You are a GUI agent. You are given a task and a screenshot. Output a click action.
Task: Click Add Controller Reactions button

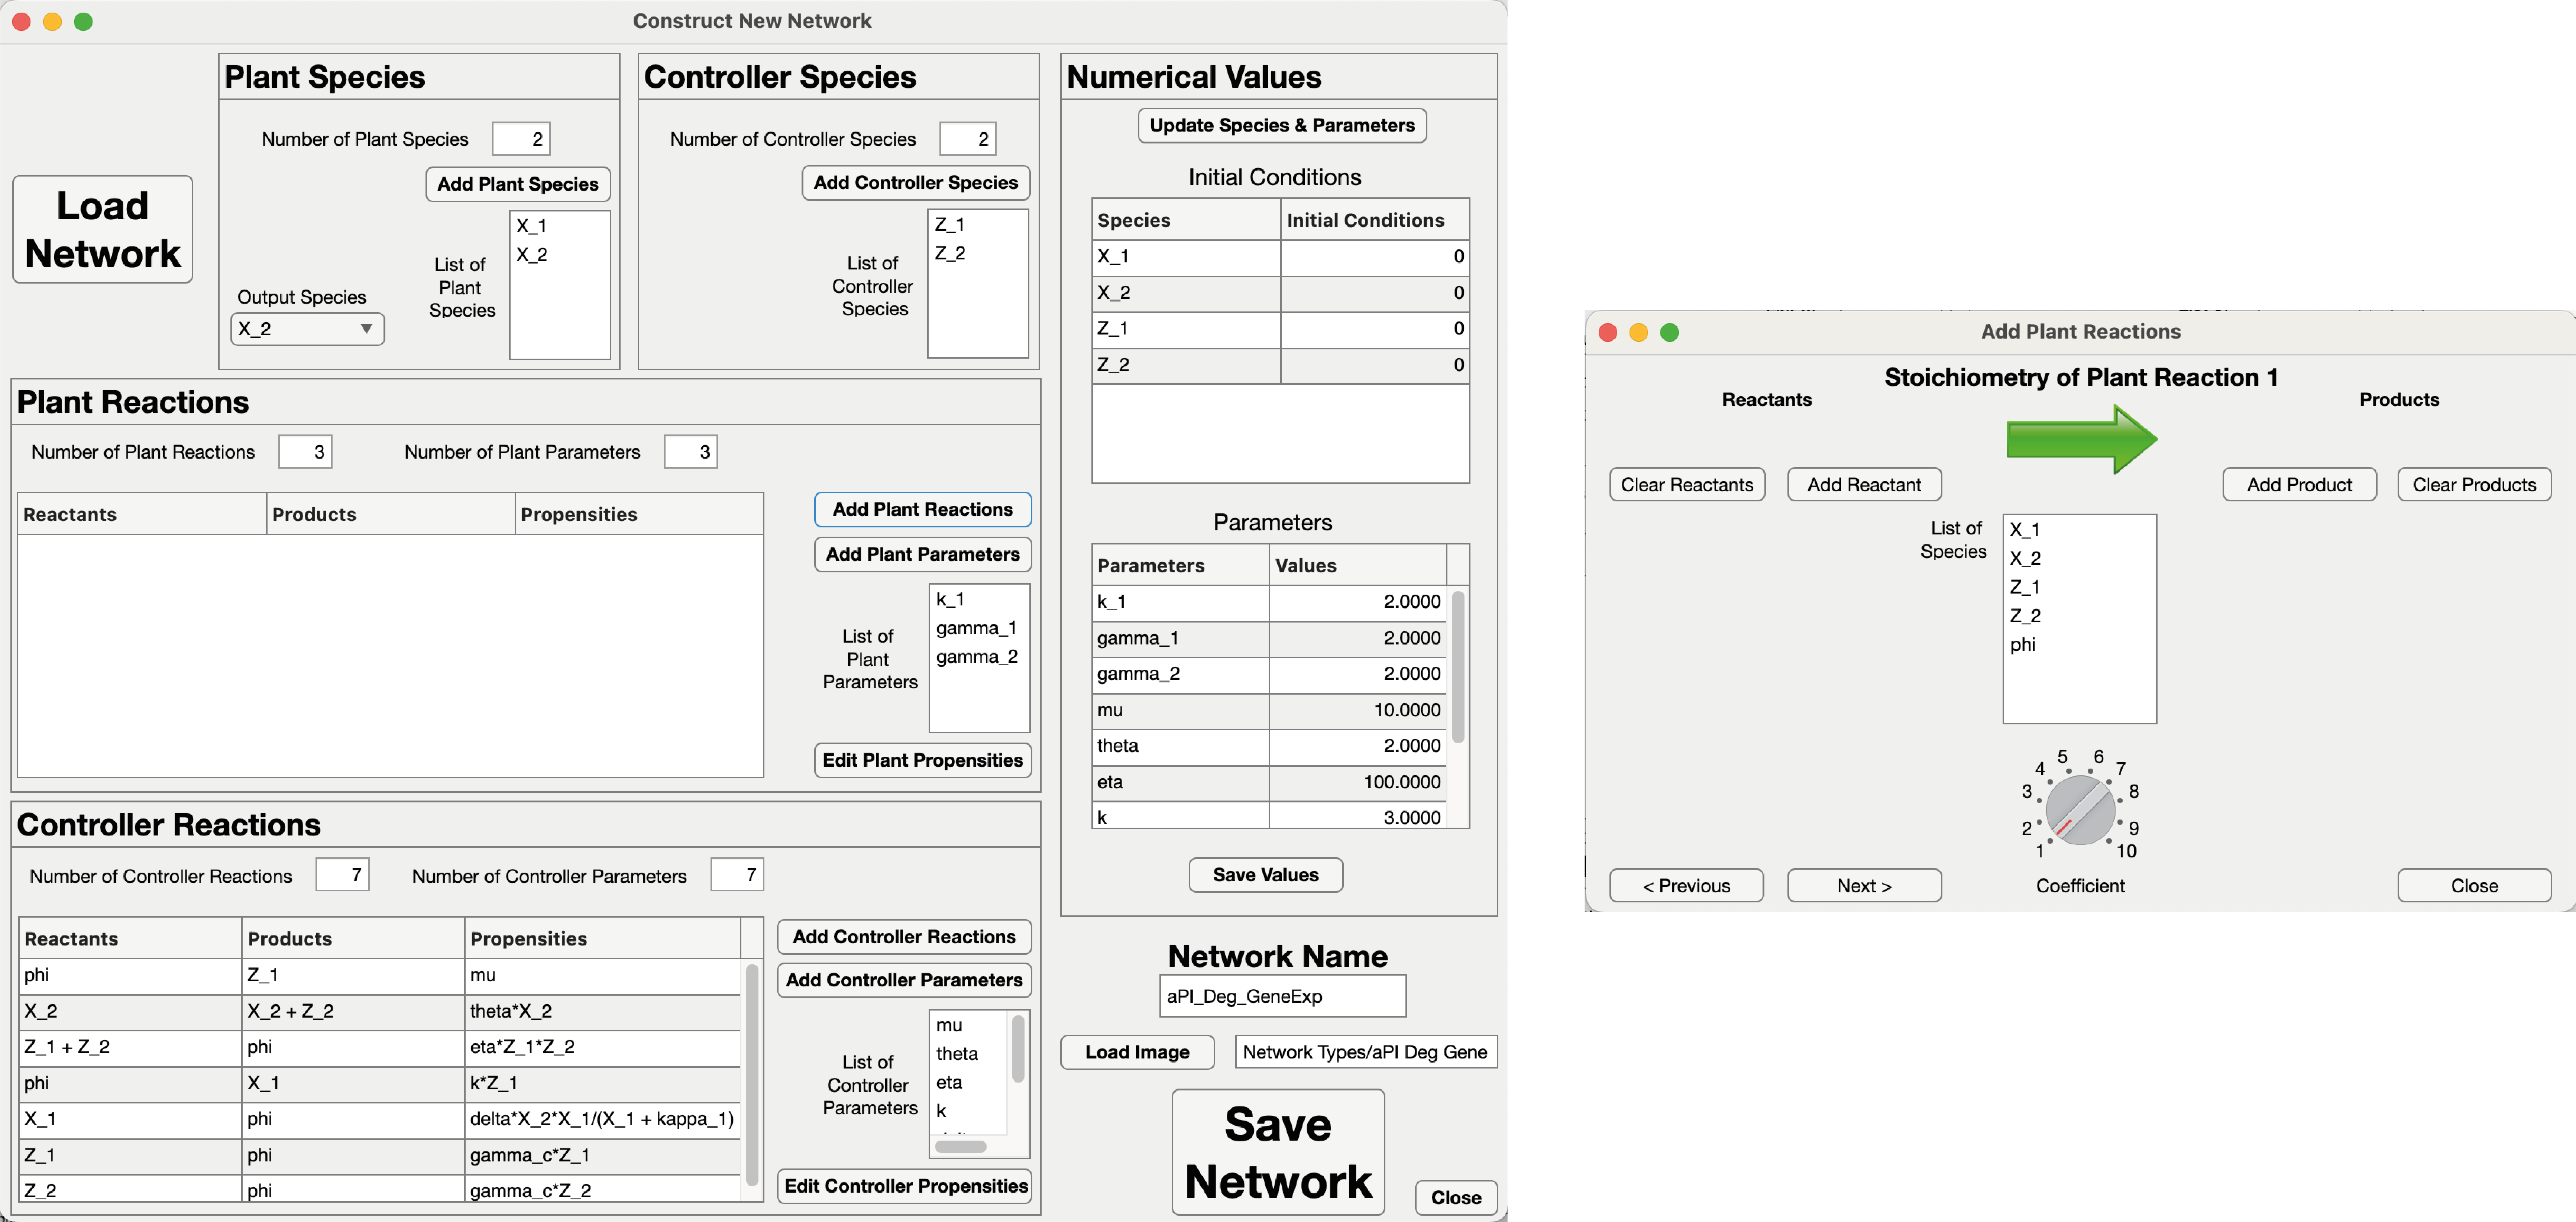click(x=904, y=937)
